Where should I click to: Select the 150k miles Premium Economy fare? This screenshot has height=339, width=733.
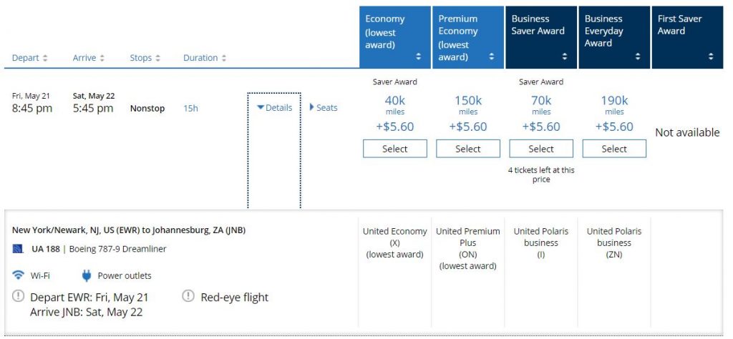pos(467,149)
